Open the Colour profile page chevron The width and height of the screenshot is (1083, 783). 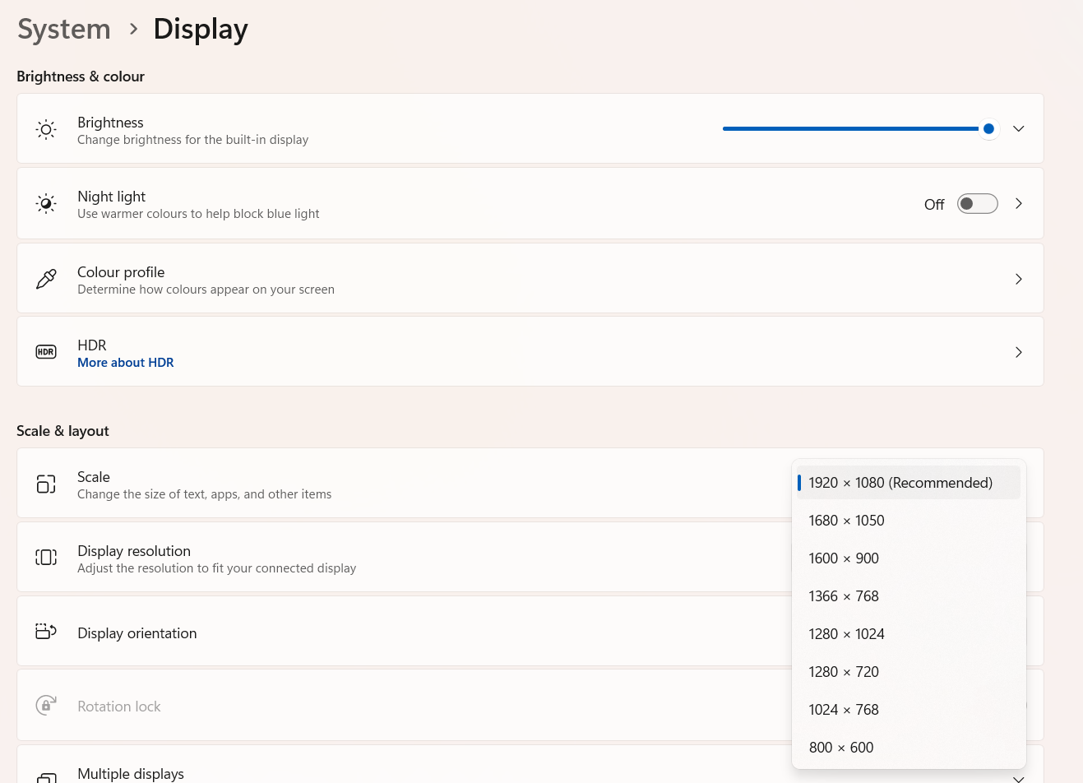pos(1018,280)
